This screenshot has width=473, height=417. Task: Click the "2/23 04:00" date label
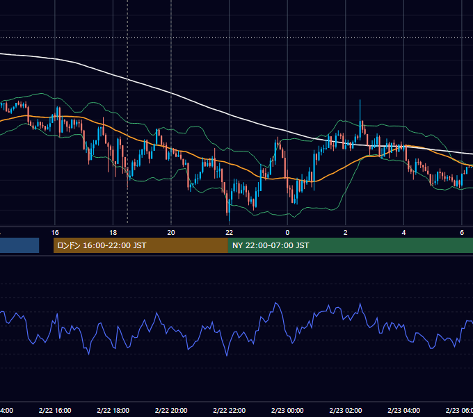pyautogui.click(x=403, y=410)
